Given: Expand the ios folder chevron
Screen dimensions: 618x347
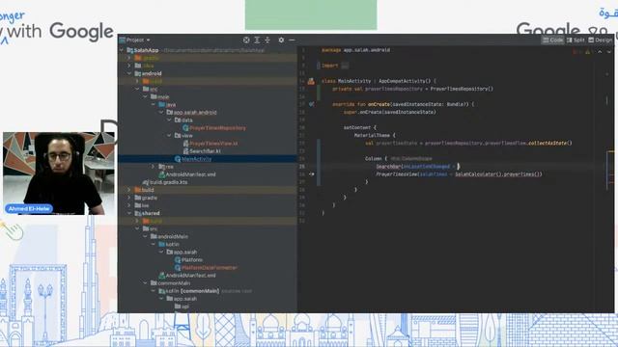Looking at the screenshot, I should (x=129, y=205).
